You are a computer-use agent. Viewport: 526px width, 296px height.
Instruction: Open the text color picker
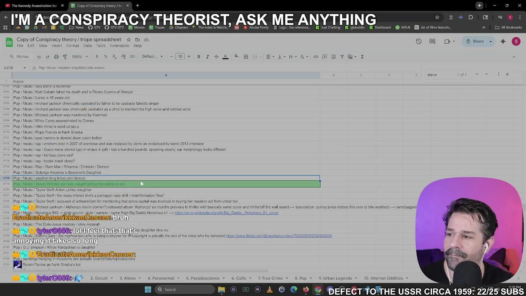[x=225, y=57]
